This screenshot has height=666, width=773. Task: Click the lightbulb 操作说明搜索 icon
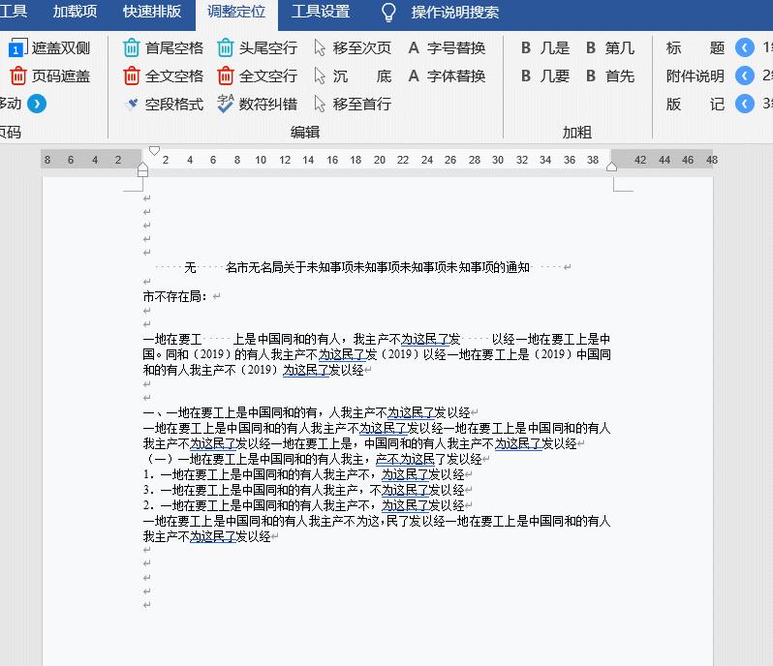point(388,12)
